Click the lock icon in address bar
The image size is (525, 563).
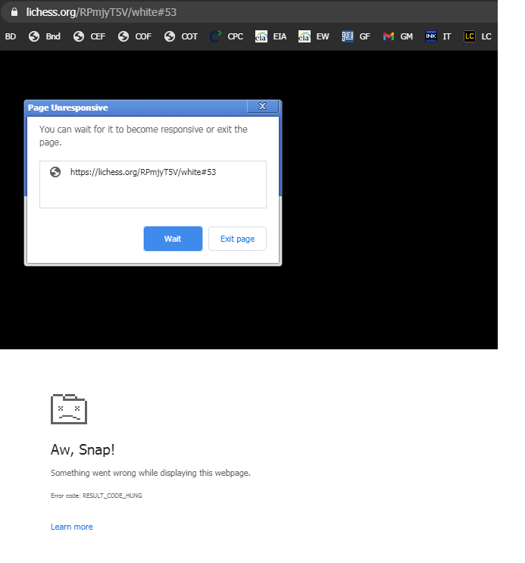(x=14, y=12)
